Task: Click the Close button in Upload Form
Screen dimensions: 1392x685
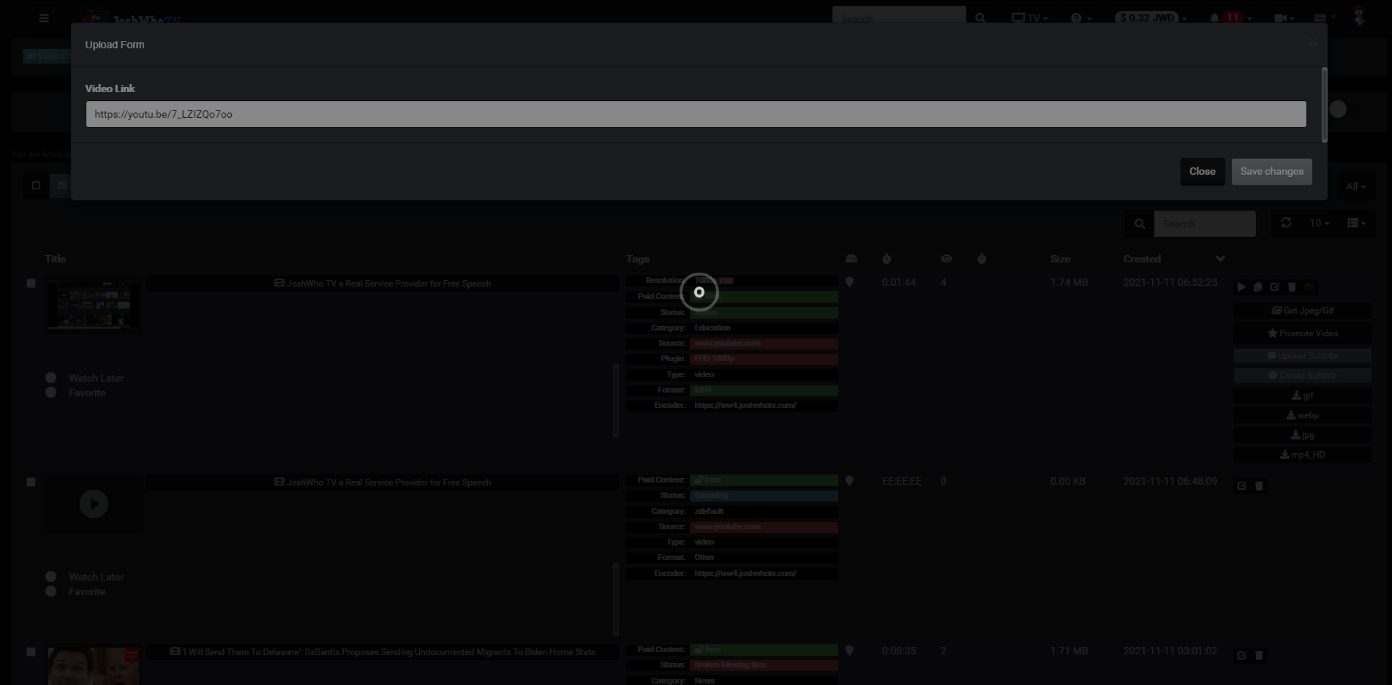Action: (1202, 172)
